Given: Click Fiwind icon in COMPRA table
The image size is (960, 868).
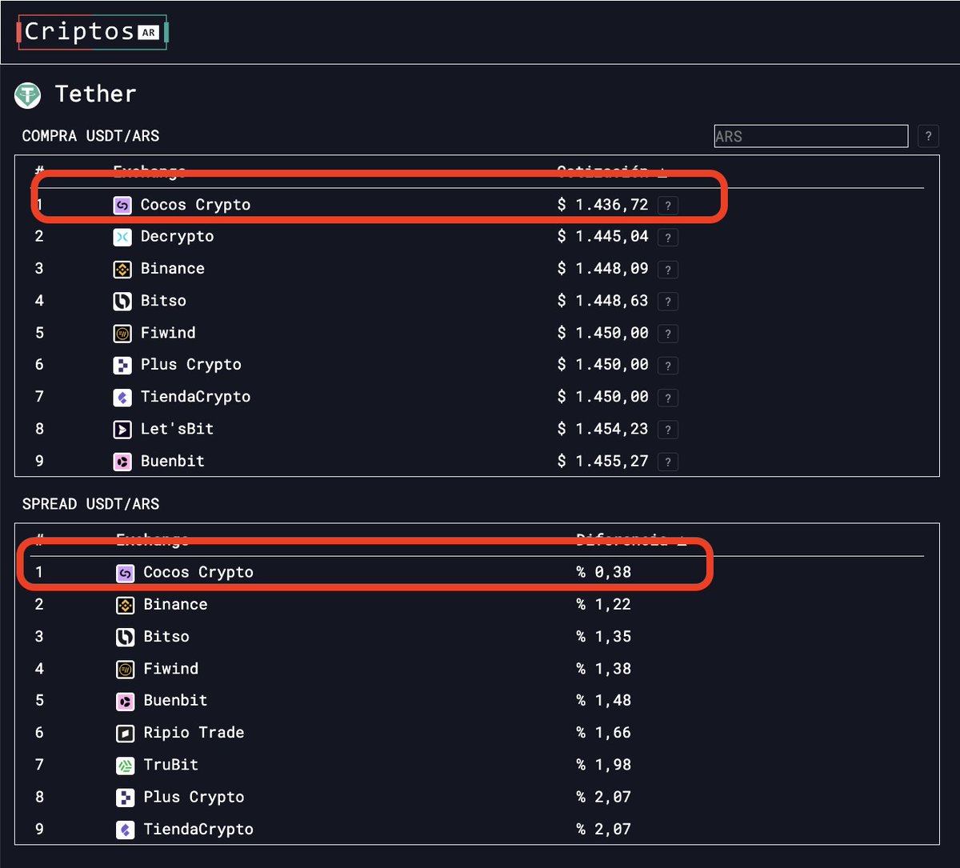Looking at the screenshot, I should click(122, 333).
